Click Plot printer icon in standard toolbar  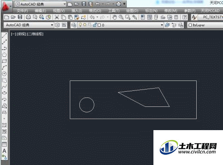coord(28,17)
